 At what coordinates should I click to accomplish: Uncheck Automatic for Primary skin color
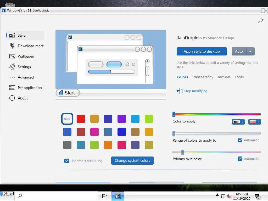[240, 159]
